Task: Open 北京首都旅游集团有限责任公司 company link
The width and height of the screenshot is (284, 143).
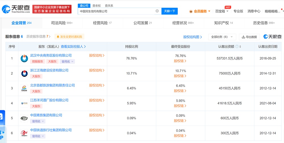Action: tap(53, 85)
